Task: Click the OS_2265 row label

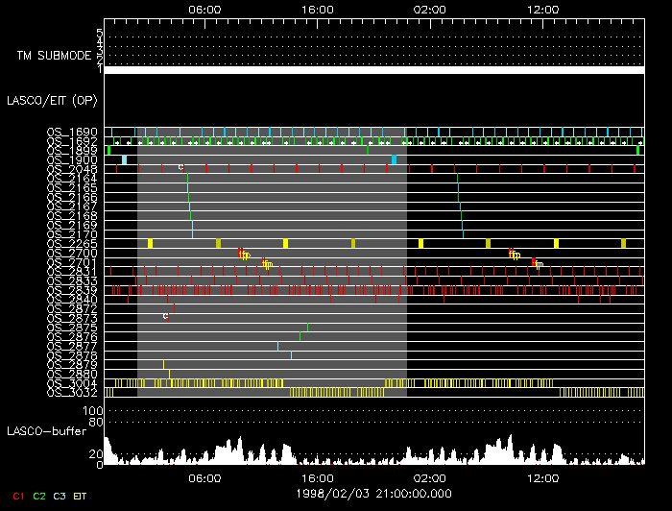Action: click(72, 244)
